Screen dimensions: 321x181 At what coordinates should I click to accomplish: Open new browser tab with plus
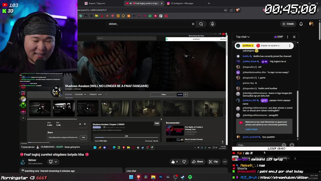pos(209,3)
